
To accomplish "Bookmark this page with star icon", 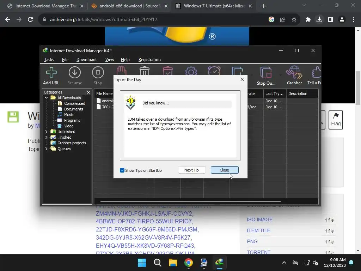I will pos(294,20).
